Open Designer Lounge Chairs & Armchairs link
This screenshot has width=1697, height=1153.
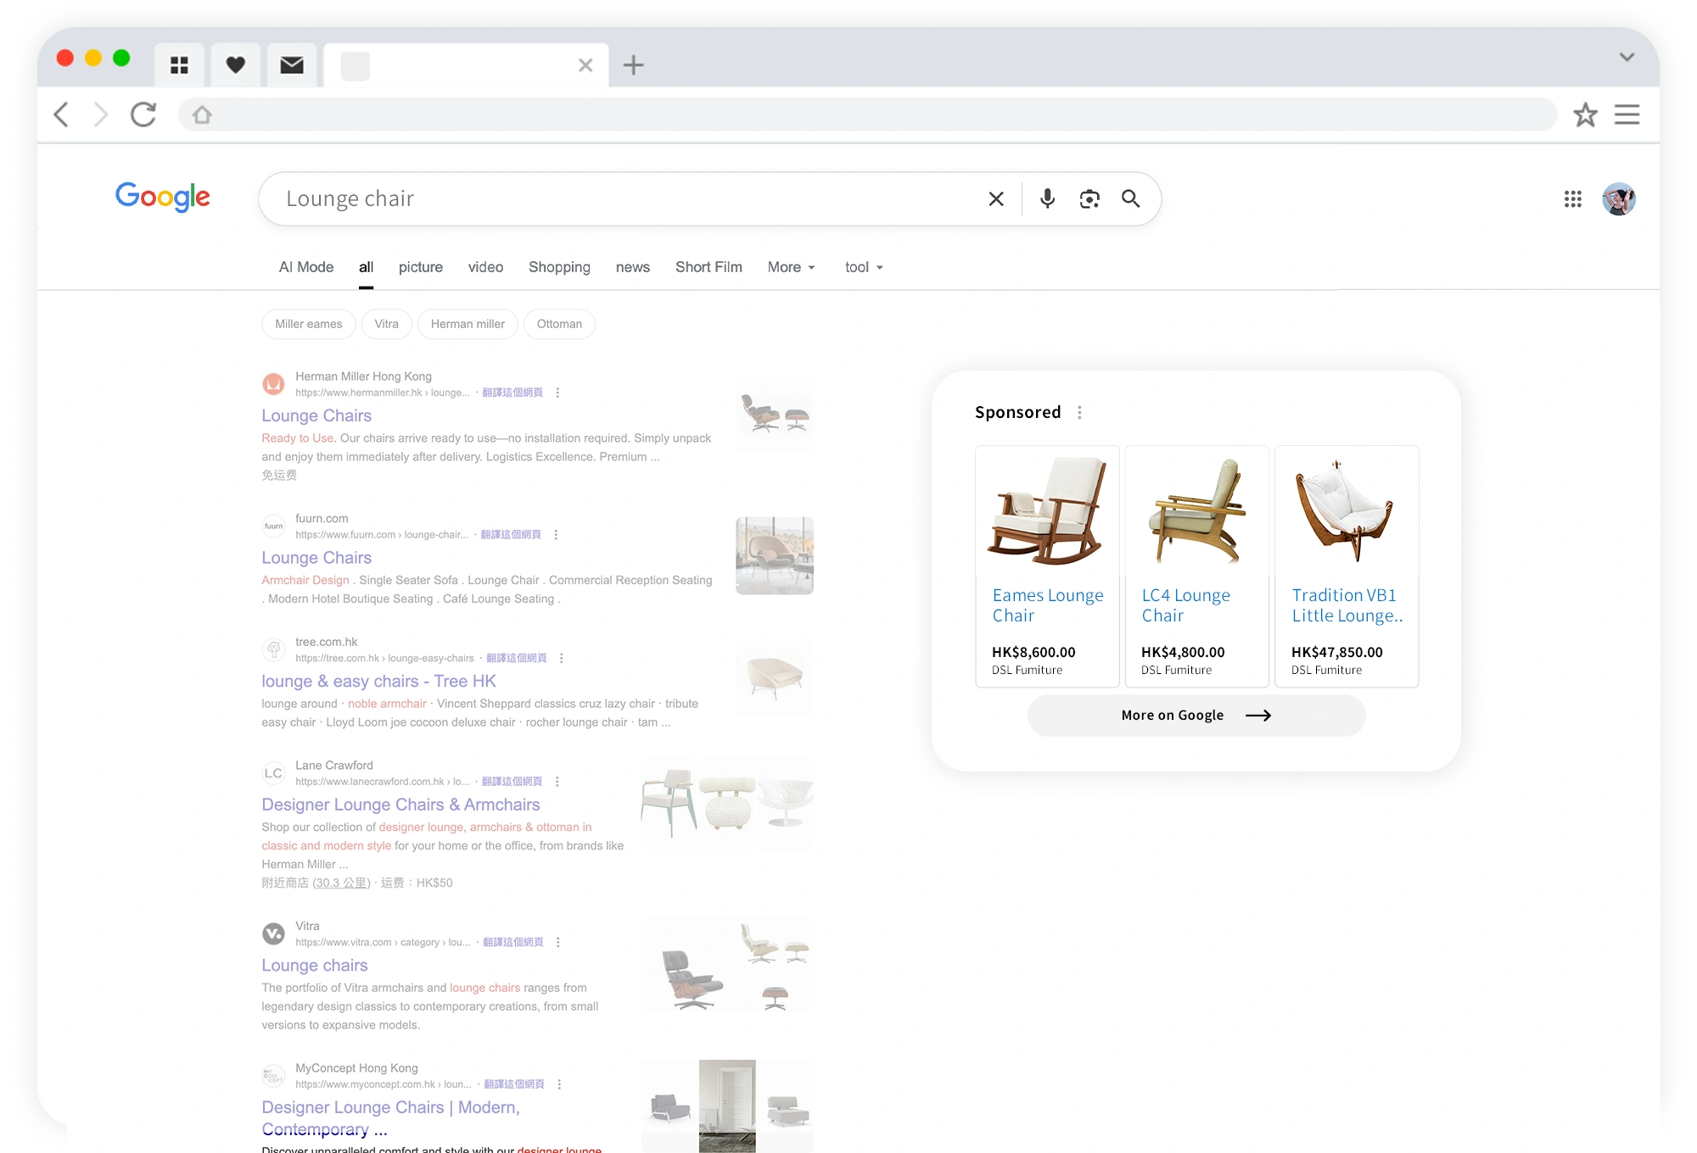400,805
